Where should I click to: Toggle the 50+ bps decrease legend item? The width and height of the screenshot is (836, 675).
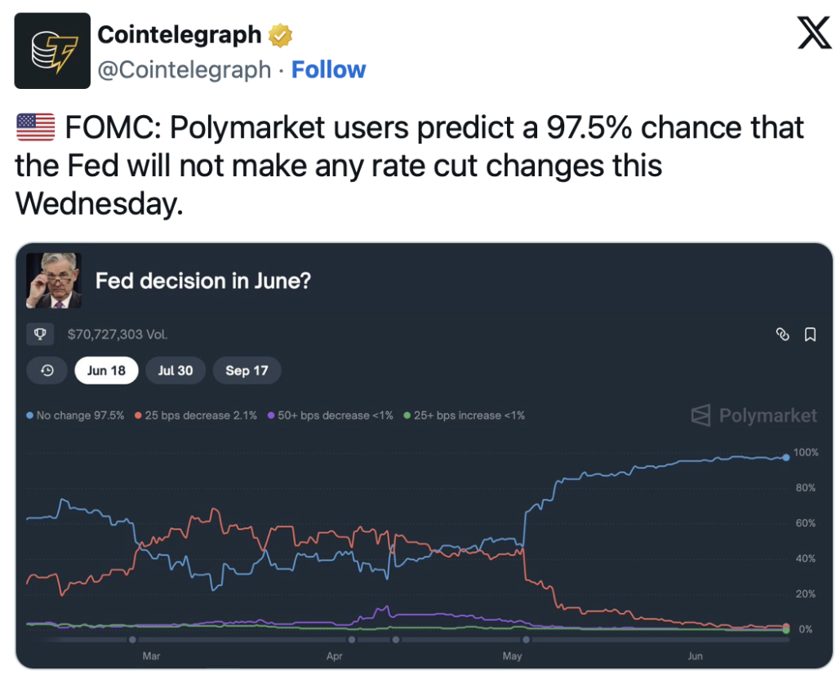(330, 415)
